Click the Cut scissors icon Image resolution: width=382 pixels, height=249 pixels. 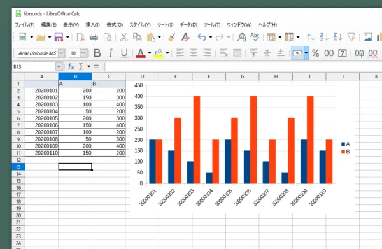tap(124, 38)
